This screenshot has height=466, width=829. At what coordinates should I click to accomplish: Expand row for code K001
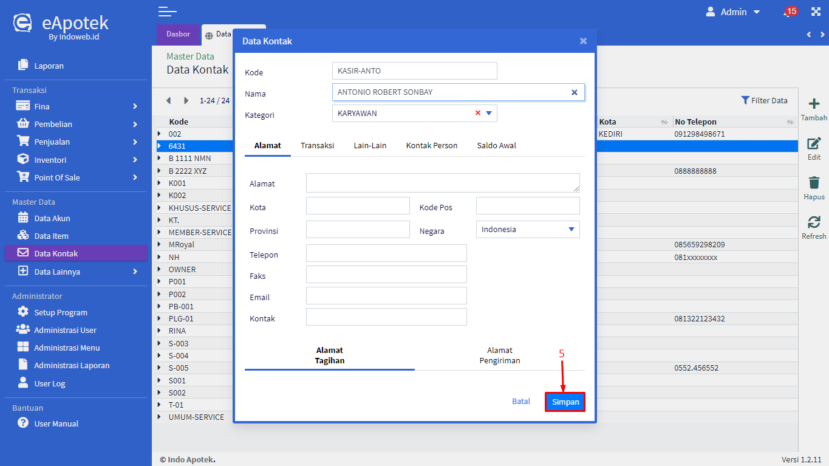click(160, 183)
